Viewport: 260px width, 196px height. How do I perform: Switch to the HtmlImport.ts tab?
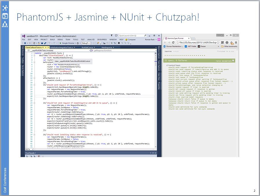point(107,47)
